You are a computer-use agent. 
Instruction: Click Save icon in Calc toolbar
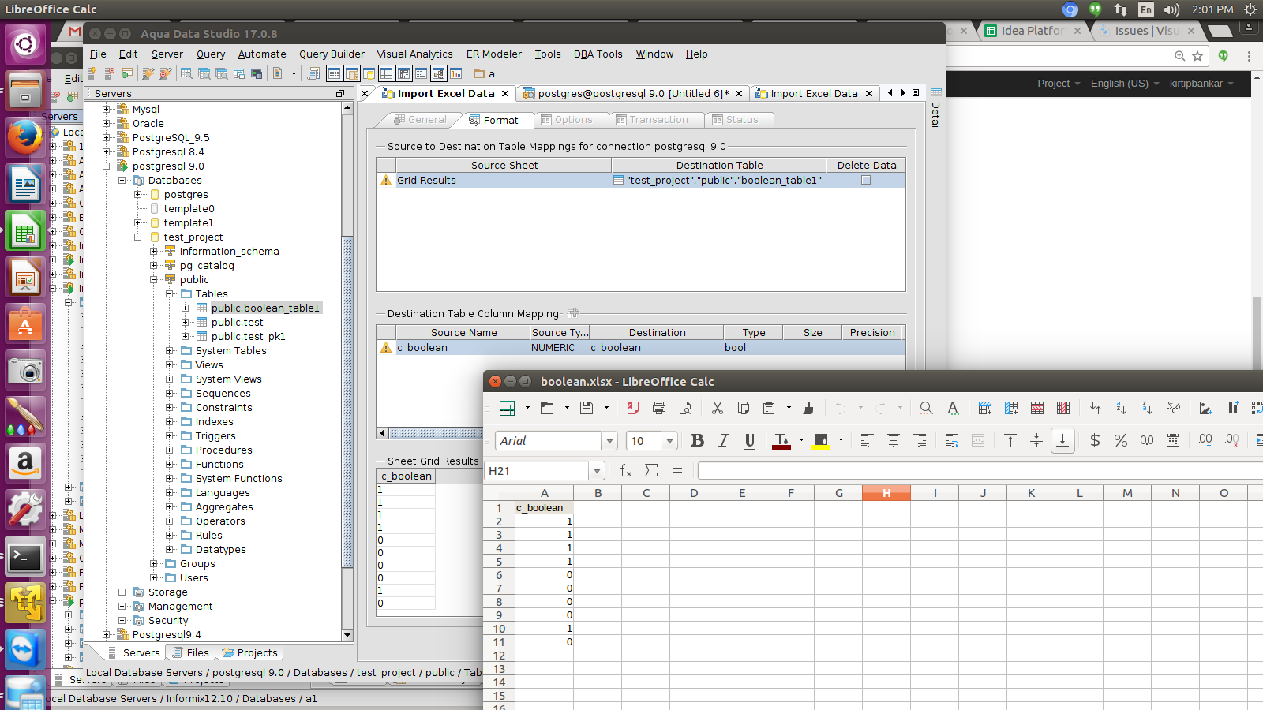point(587,408)
